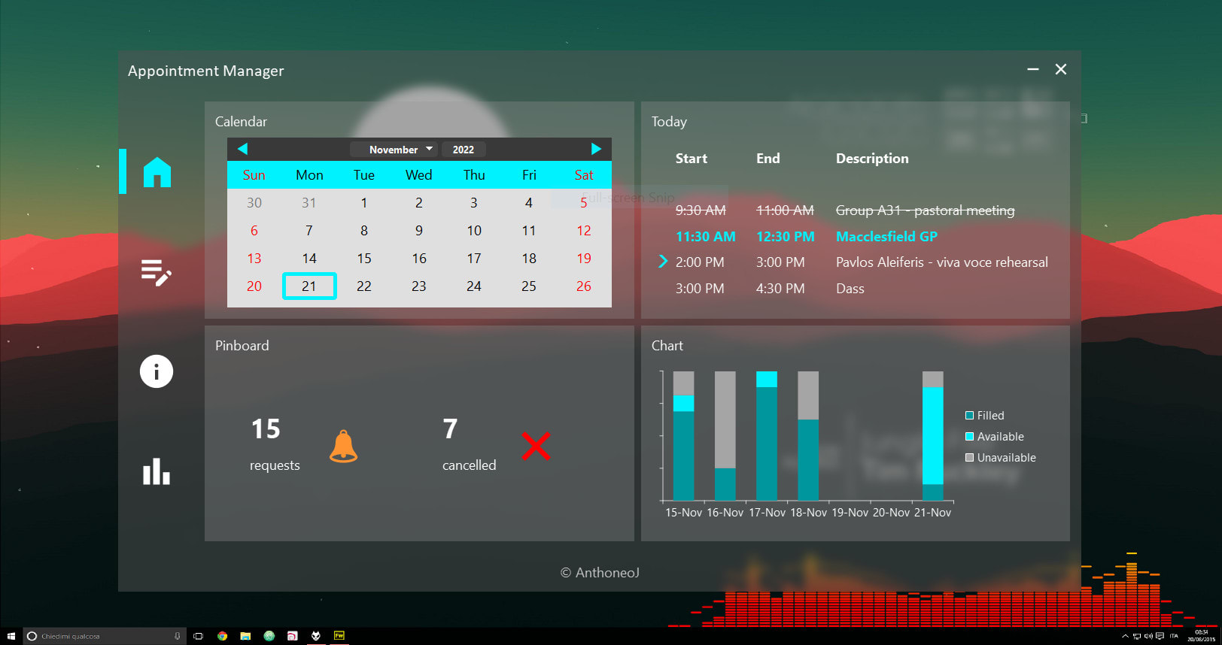Viewport: 1222px width, 645px height.
Task: Open the info page from sidebar
Action: click(x=157, y=371)
